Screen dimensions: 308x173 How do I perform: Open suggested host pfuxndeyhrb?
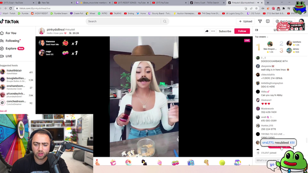[x=17, y=95]
